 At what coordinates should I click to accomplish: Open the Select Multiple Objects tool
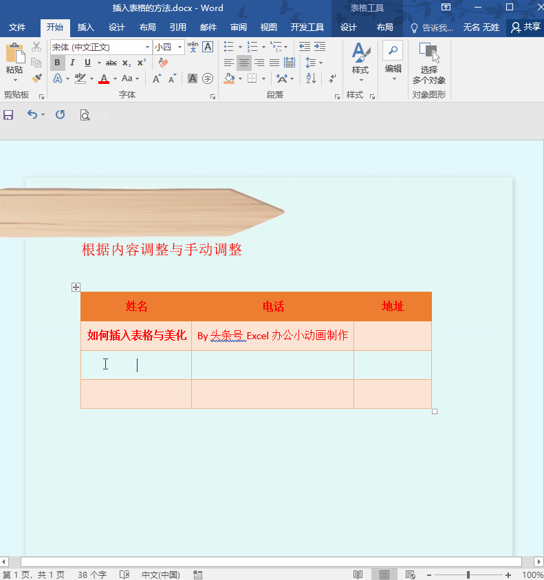tap(429, 63)
